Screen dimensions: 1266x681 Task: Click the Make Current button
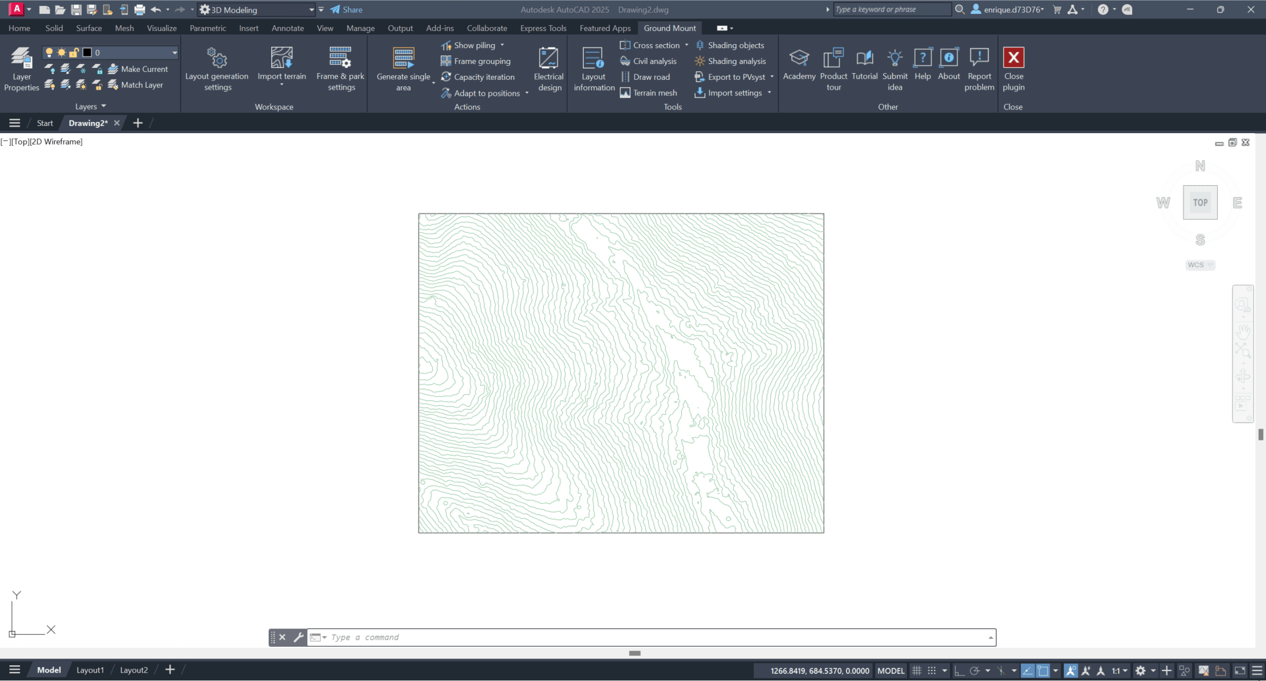[x=139, y=69]
